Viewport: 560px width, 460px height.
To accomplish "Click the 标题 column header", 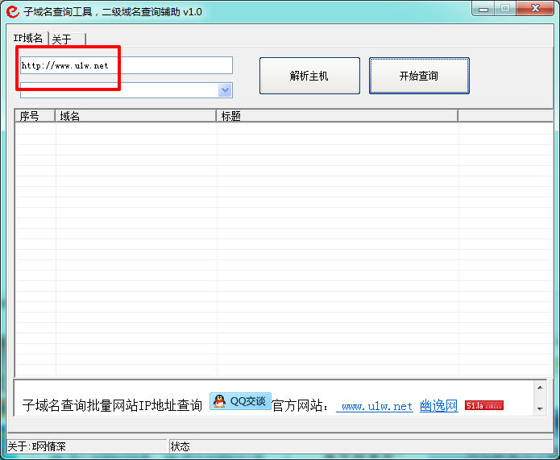I will click(338, 116).
